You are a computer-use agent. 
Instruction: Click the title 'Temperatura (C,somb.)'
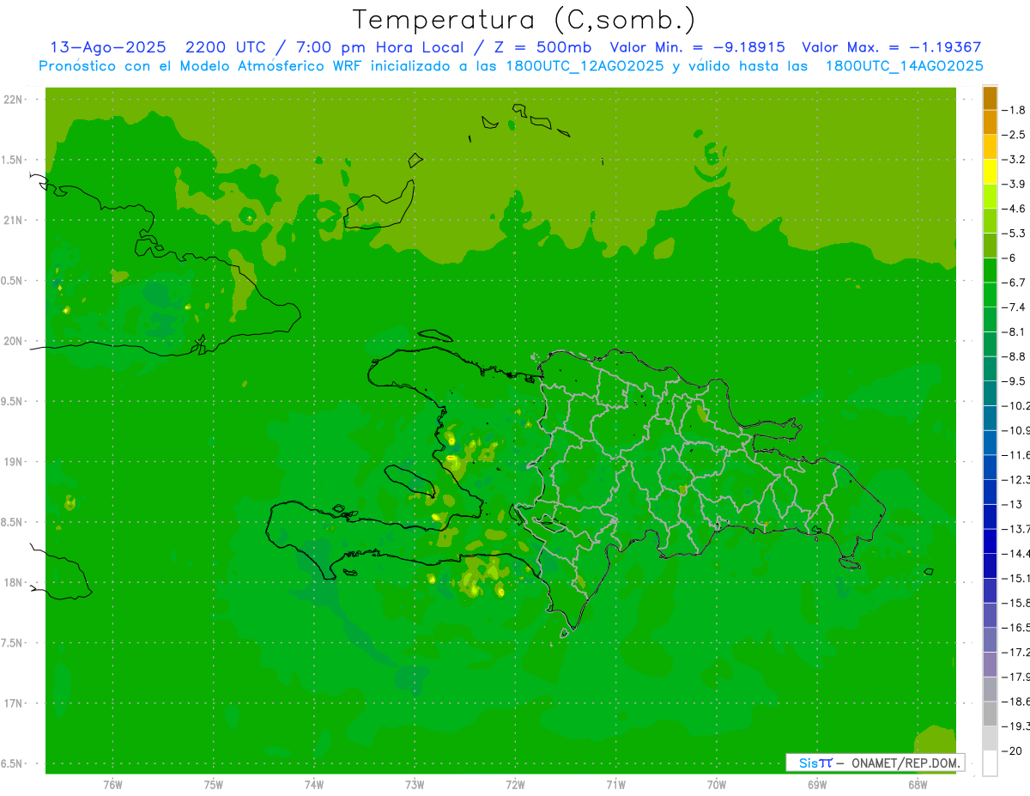tap(524, 20)
